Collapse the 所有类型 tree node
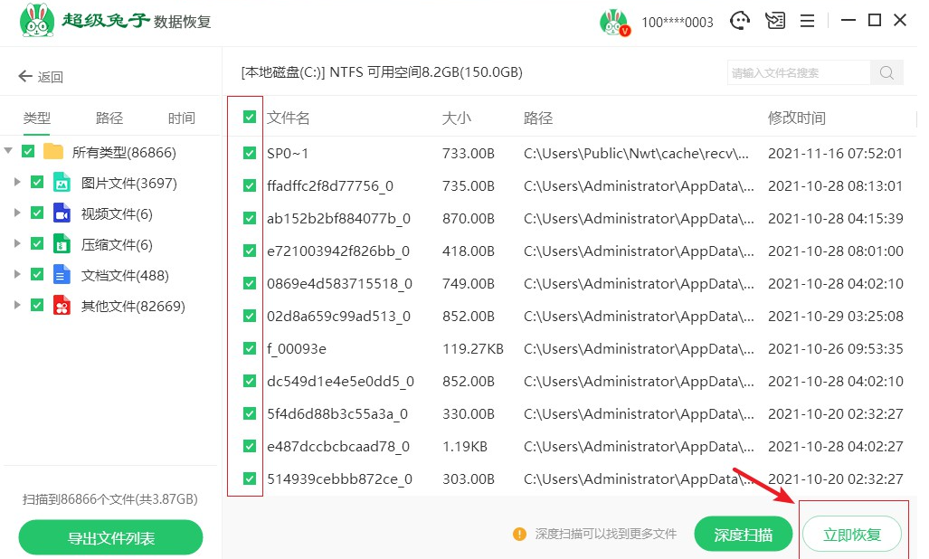Screen dimensions: 929x559 click(8, 151)
